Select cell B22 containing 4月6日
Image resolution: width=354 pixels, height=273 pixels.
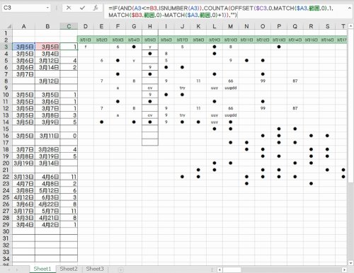47,177
